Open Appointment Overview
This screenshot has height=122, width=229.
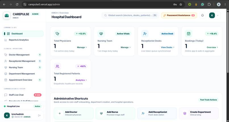tap(23, 80)
